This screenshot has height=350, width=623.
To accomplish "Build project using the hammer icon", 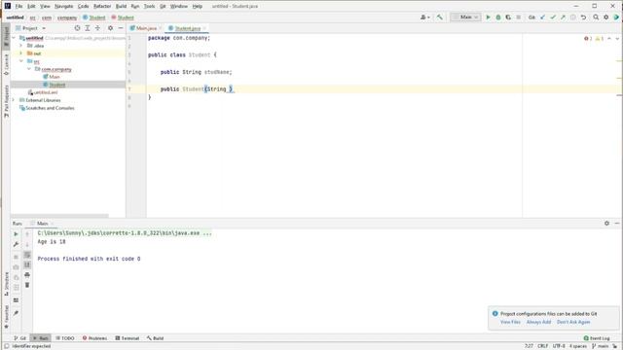I will 439,17.
